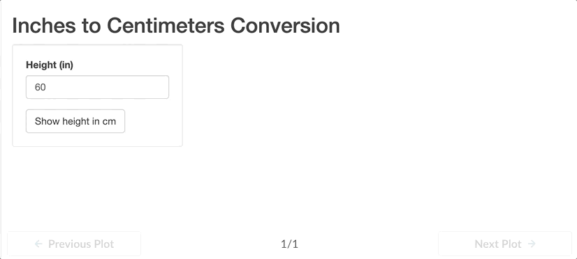The height and width of the screenshot is (259, 577).
Task: Select the Height (in) label text
Action: coord(50,65)
